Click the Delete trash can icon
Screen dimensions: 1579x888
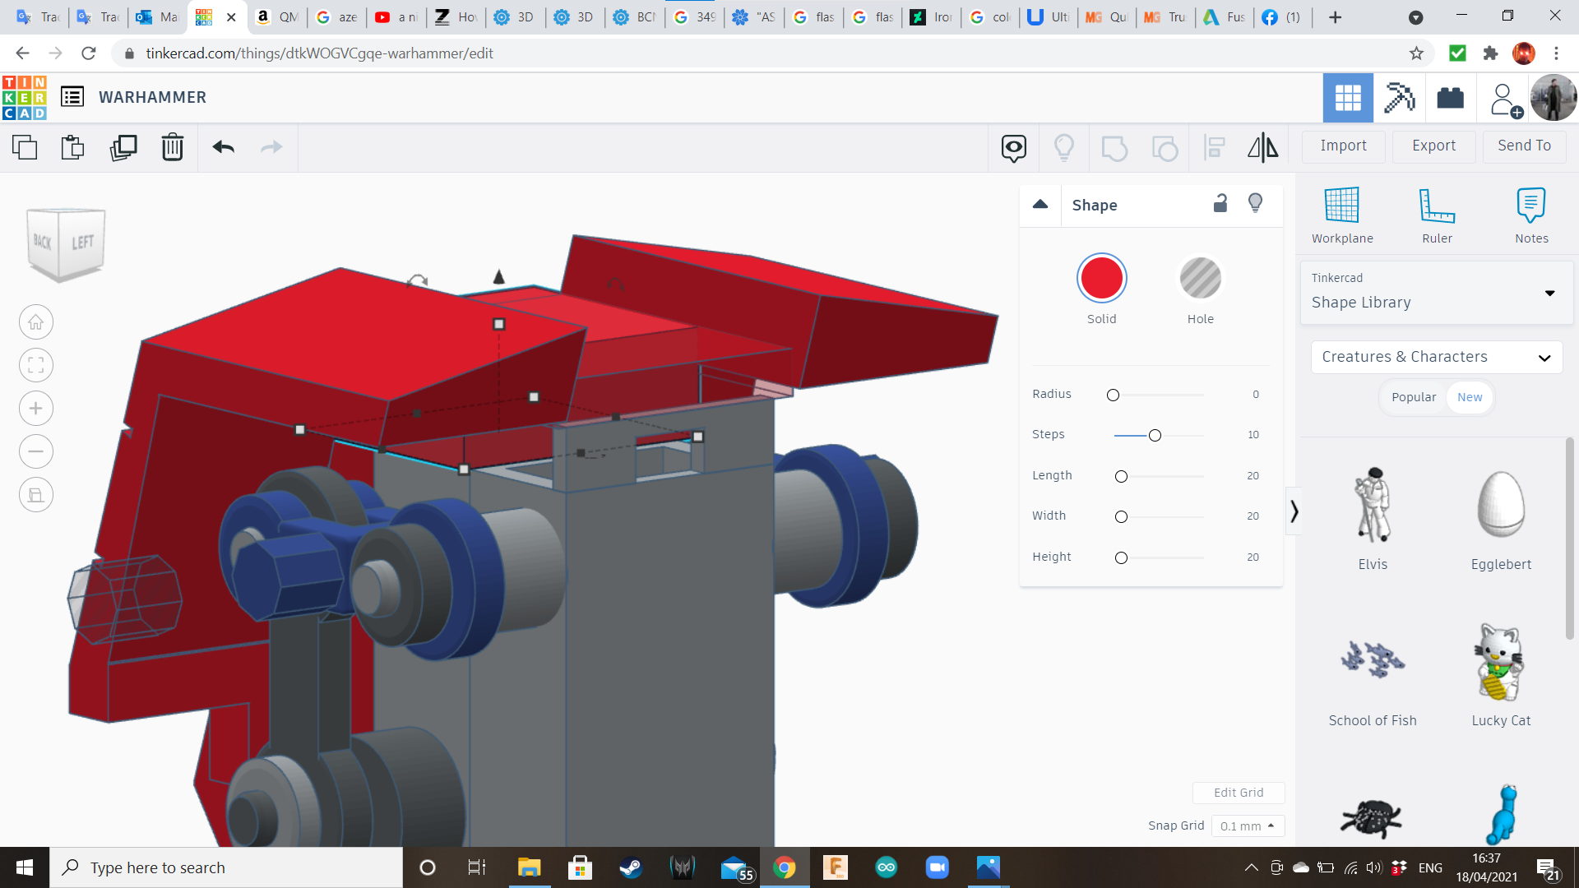pos(172,147)
